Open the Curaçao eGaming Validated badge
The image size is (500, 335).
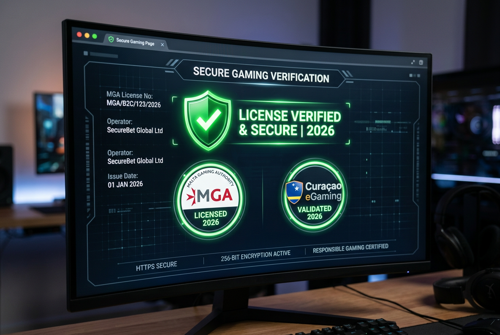314,195
